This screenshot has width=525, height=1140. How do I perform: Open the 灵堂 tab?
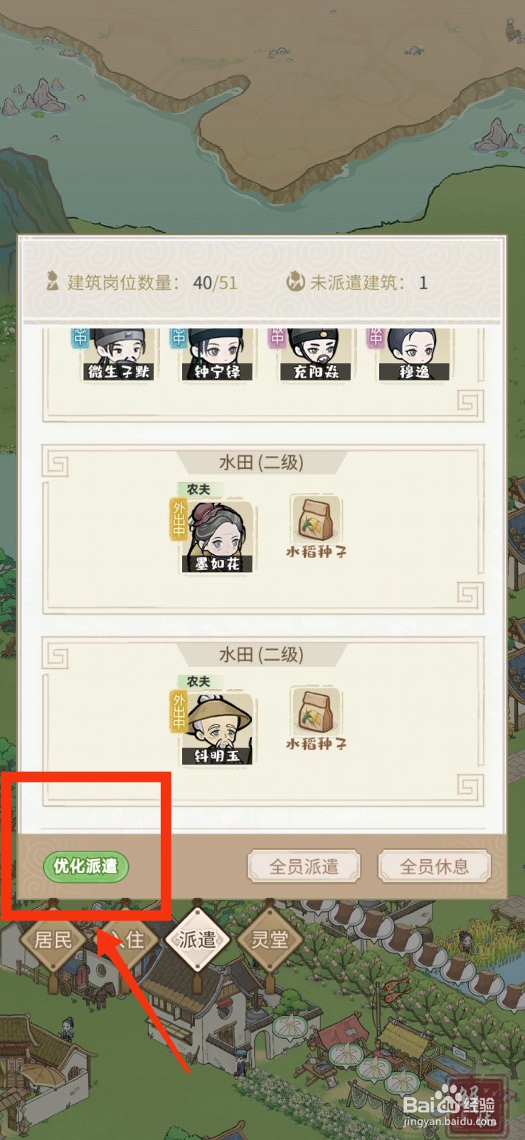tap(270, 940)
